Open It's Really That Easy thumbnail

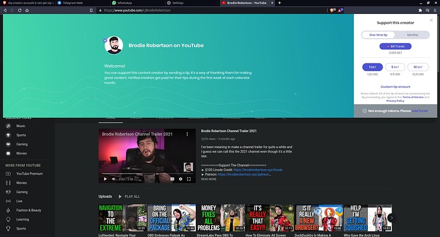(270, 218)
